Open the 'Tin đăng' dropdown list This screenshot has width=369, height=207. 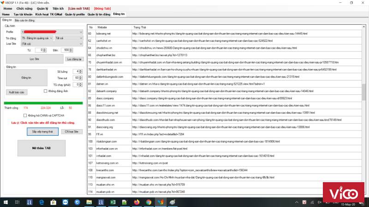click(51, 38)
